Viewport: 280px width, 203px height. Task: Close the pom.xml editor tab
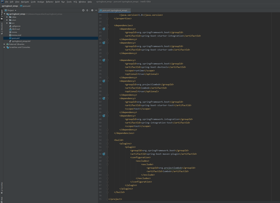[x=129, y=10]
